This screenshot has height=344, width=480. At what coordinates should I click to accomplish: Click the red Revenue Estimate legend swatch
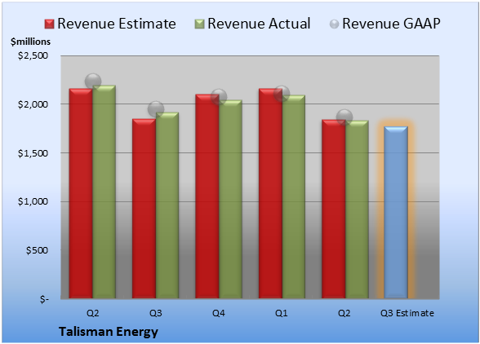49,24
